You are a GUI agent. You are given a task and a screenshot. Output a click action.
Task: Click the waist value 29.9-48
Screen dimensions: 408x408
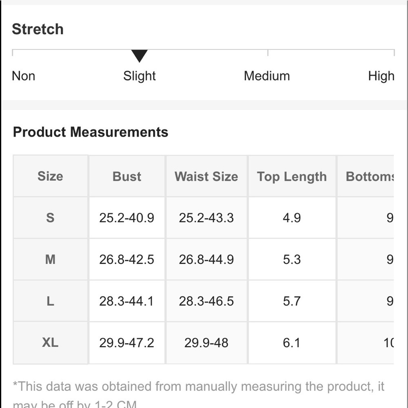206,343
